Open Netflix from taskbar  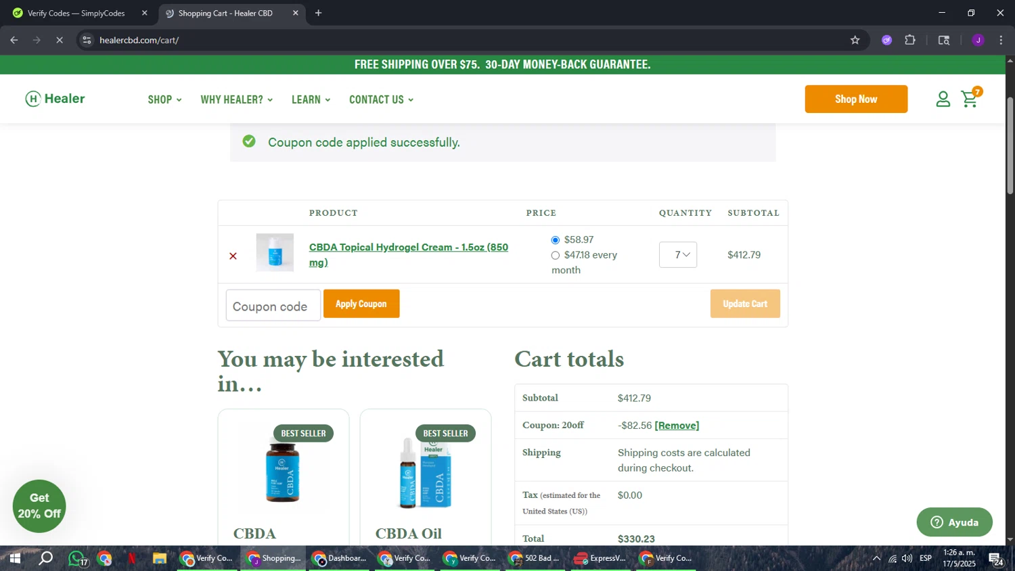(x=132, y=559)
